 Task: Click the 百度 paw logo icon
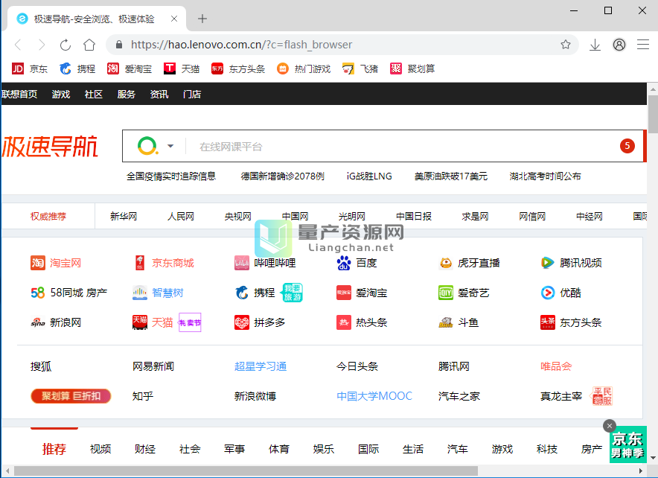click(x=343, y=263)
